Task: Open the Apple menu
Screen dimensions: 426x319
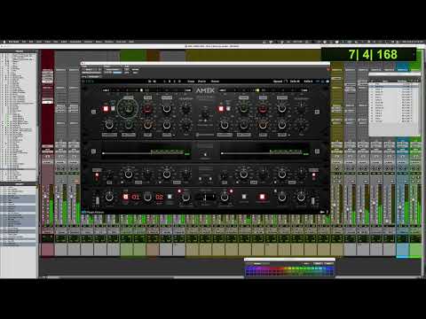Action: pos(4,42)
